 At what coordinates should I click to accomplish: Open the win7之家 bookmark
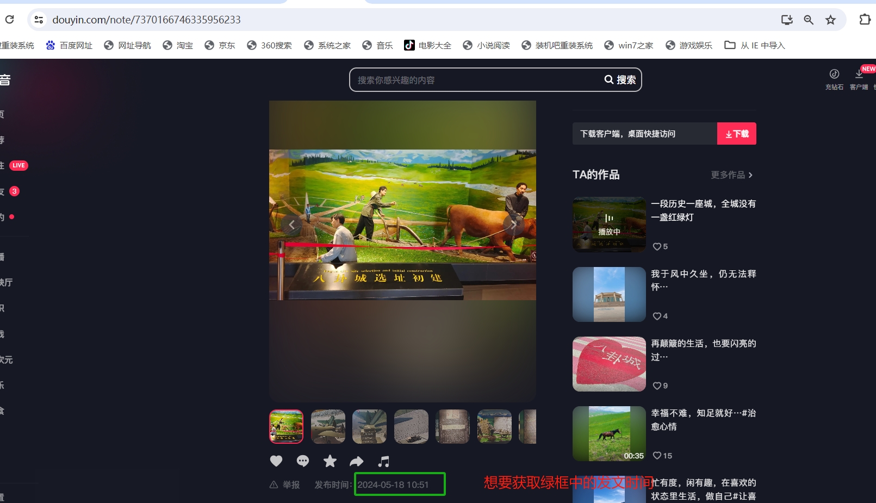click(629, 45)
